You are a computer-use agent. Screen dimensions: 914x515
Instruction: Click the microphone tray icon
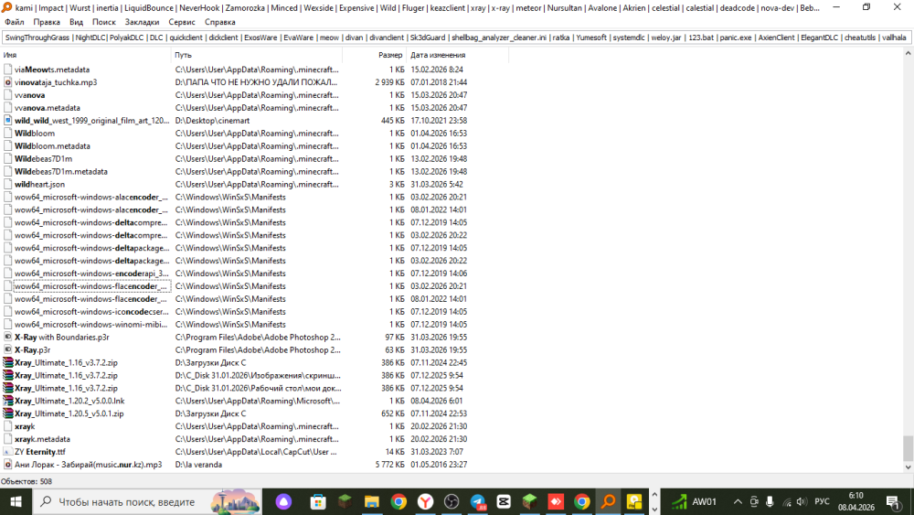pos(770,501)
